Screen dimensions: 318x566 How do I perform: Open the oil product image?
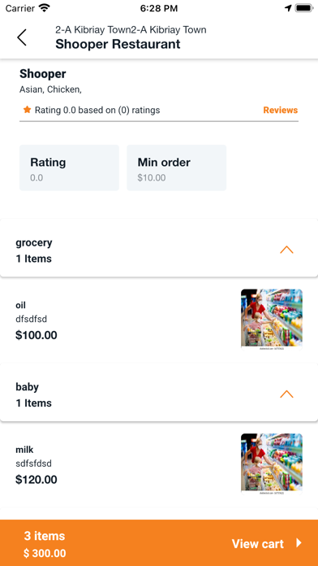pos(272,320)
